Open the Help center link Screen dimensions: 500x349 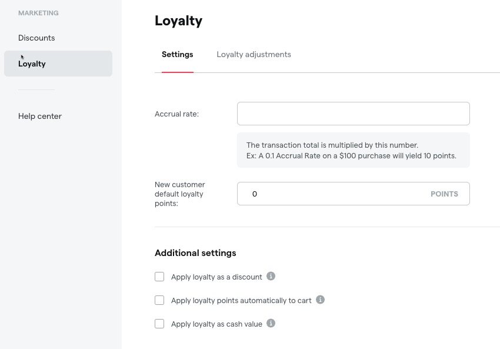40,116
